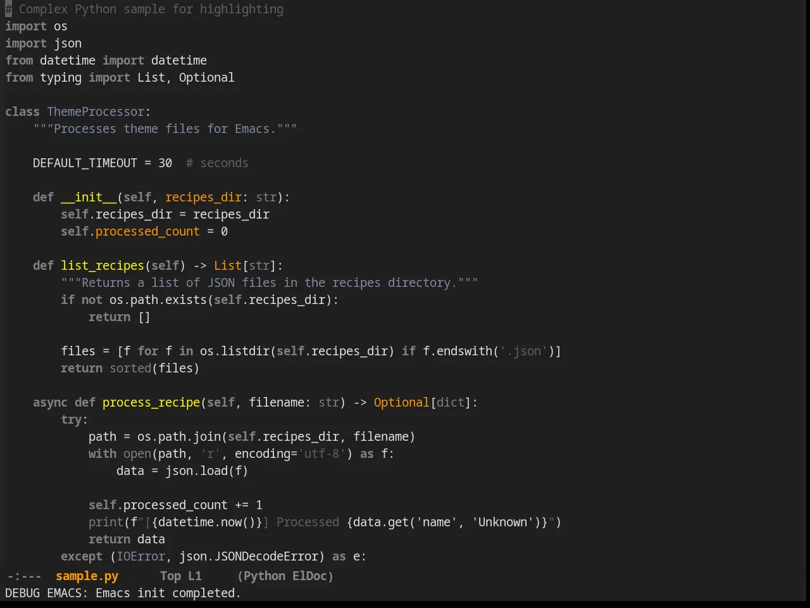Click 'return []' statement

(x=120, y=317)
